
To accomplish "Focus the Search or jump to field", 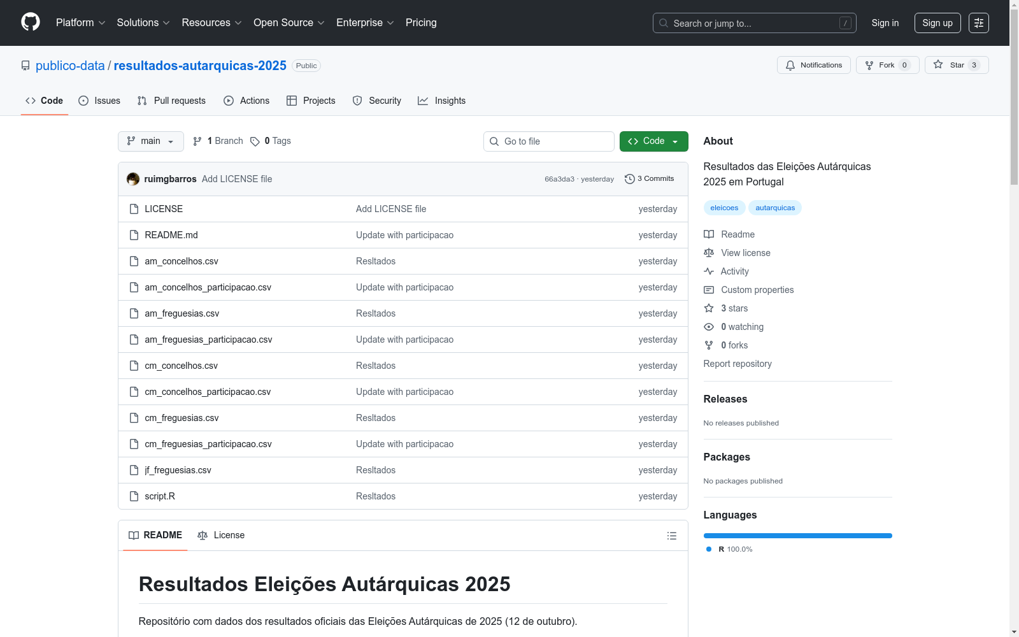I will coord(755,23).
